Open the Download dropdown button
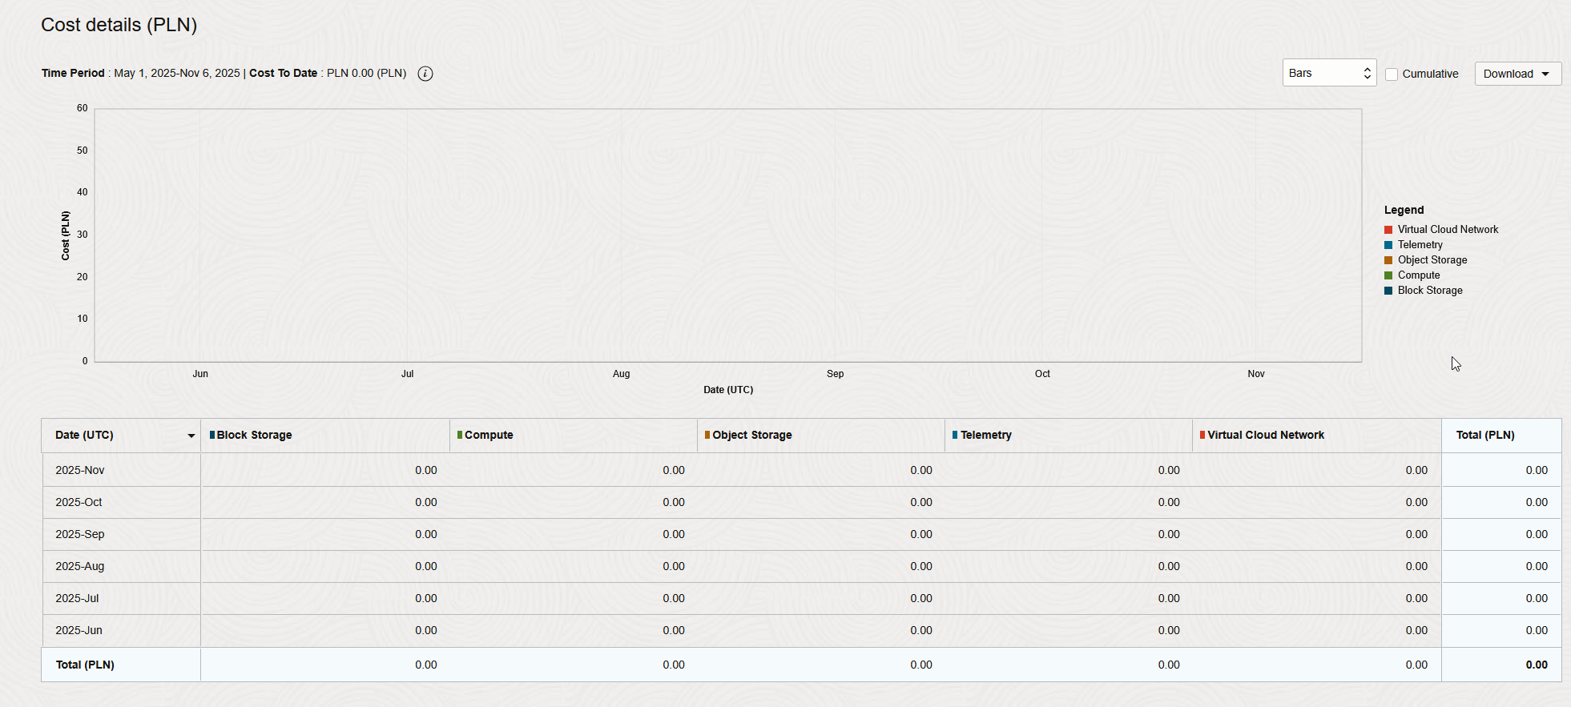 point(1517,74)
